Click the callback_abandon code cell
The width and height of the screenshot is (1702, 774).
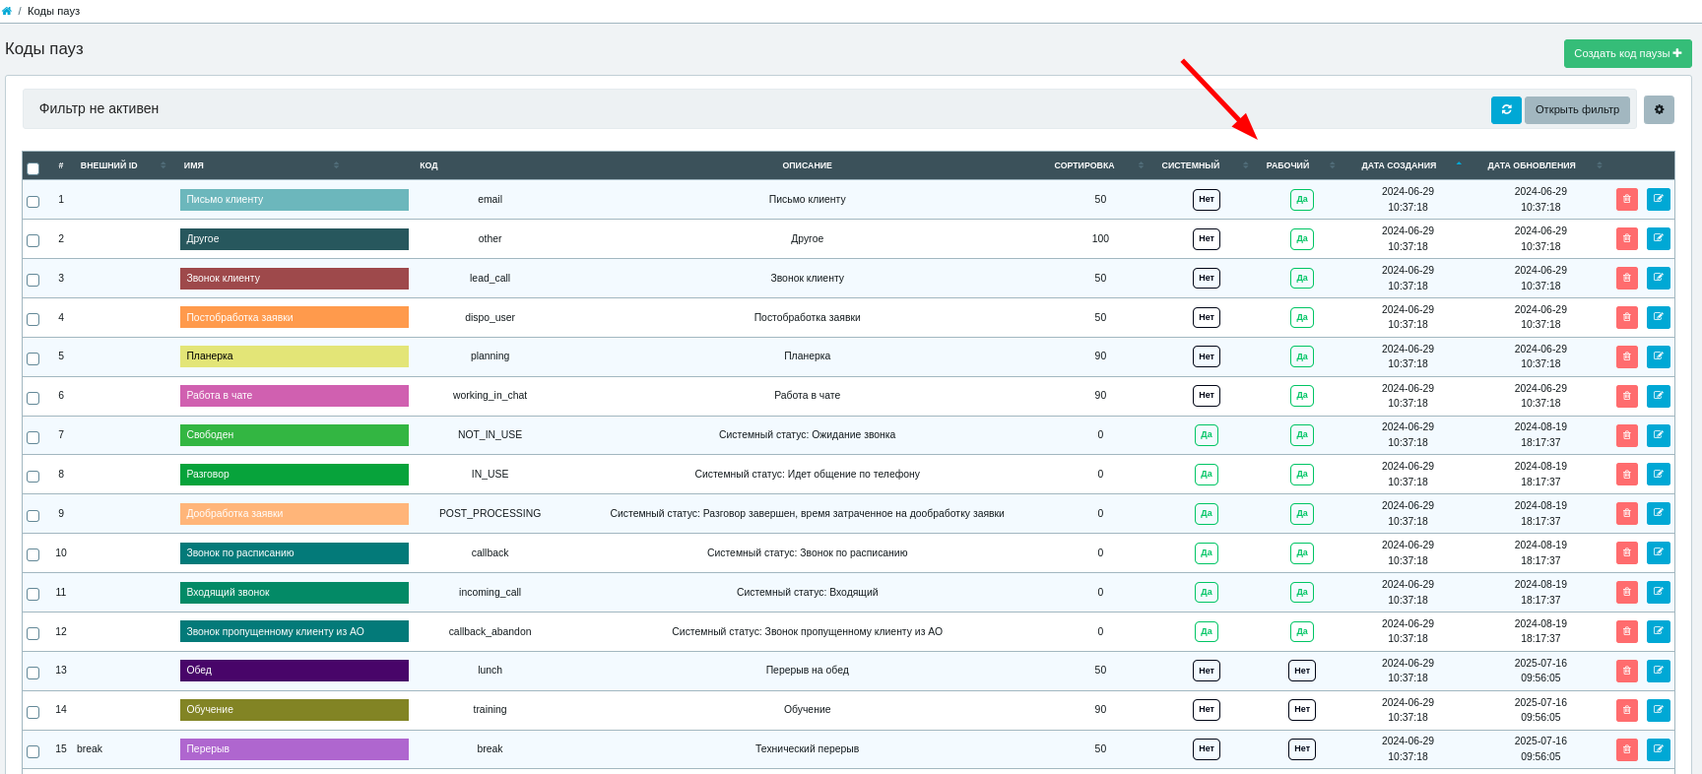pos(490,631)
